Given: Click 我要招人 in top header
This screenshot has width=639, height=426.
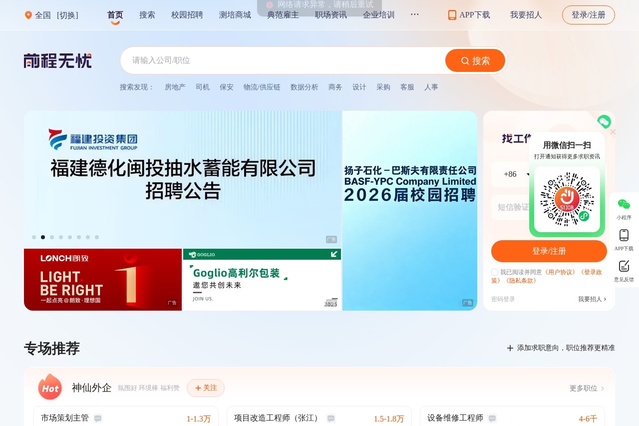Looking at the screenshot, I should (526, 15).
